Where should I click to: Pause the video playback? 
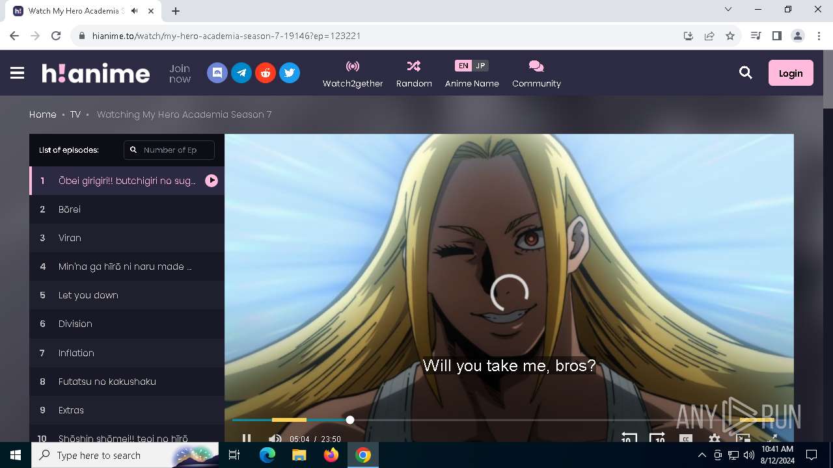(247, 438)
